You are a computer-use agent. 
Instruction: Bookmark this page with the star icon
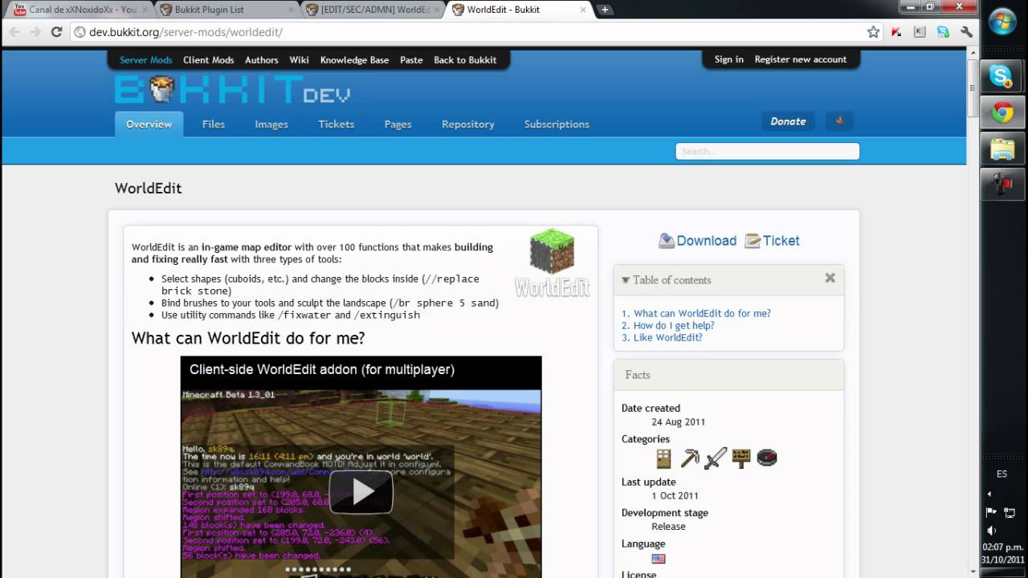(873, 32)
